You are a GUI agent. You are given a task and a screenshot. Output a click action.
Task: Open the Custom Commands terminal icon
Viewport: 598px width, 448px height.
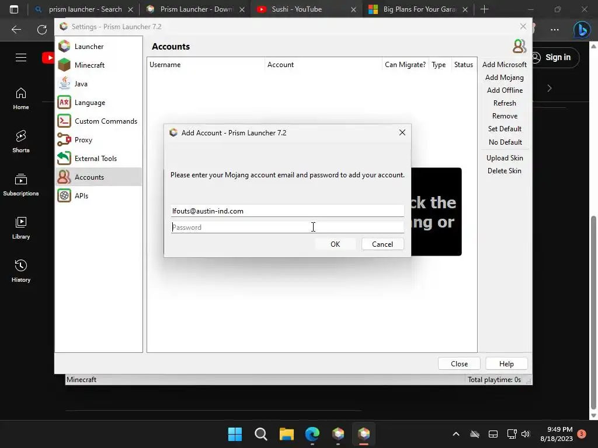pyautogui.click(x=64, y=121)
